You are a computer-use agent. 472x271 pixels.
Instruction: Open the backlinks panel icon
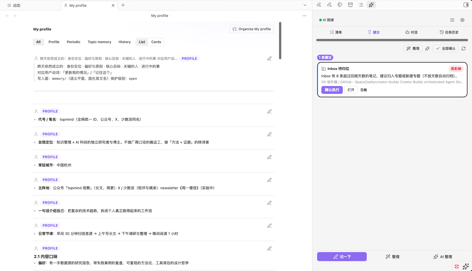click(x=319, y=5)
